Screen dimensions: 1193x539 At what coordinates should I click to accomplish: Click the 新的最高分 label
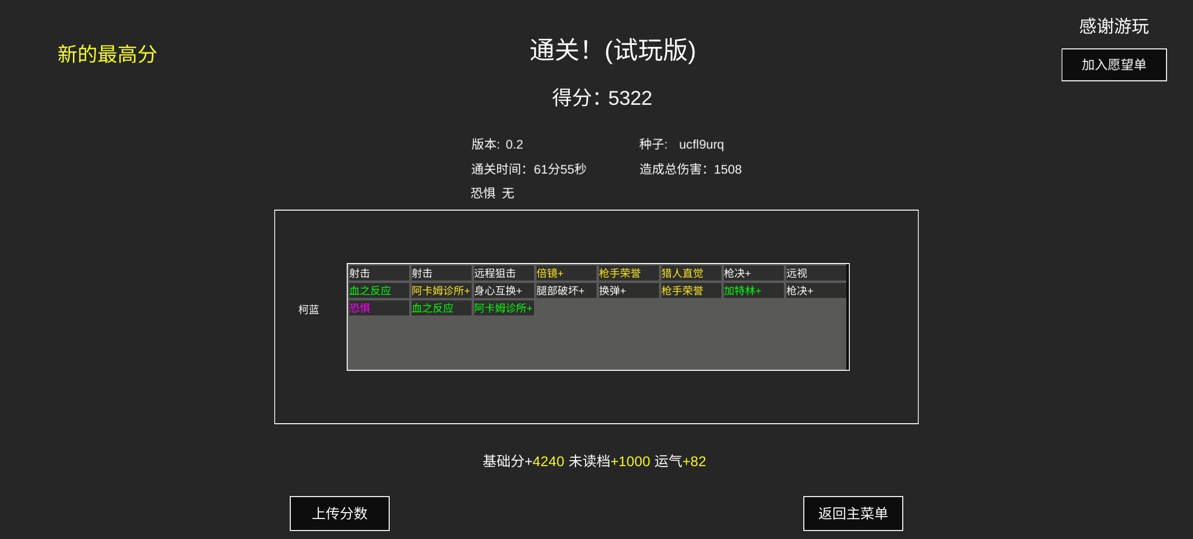point(107,54)
